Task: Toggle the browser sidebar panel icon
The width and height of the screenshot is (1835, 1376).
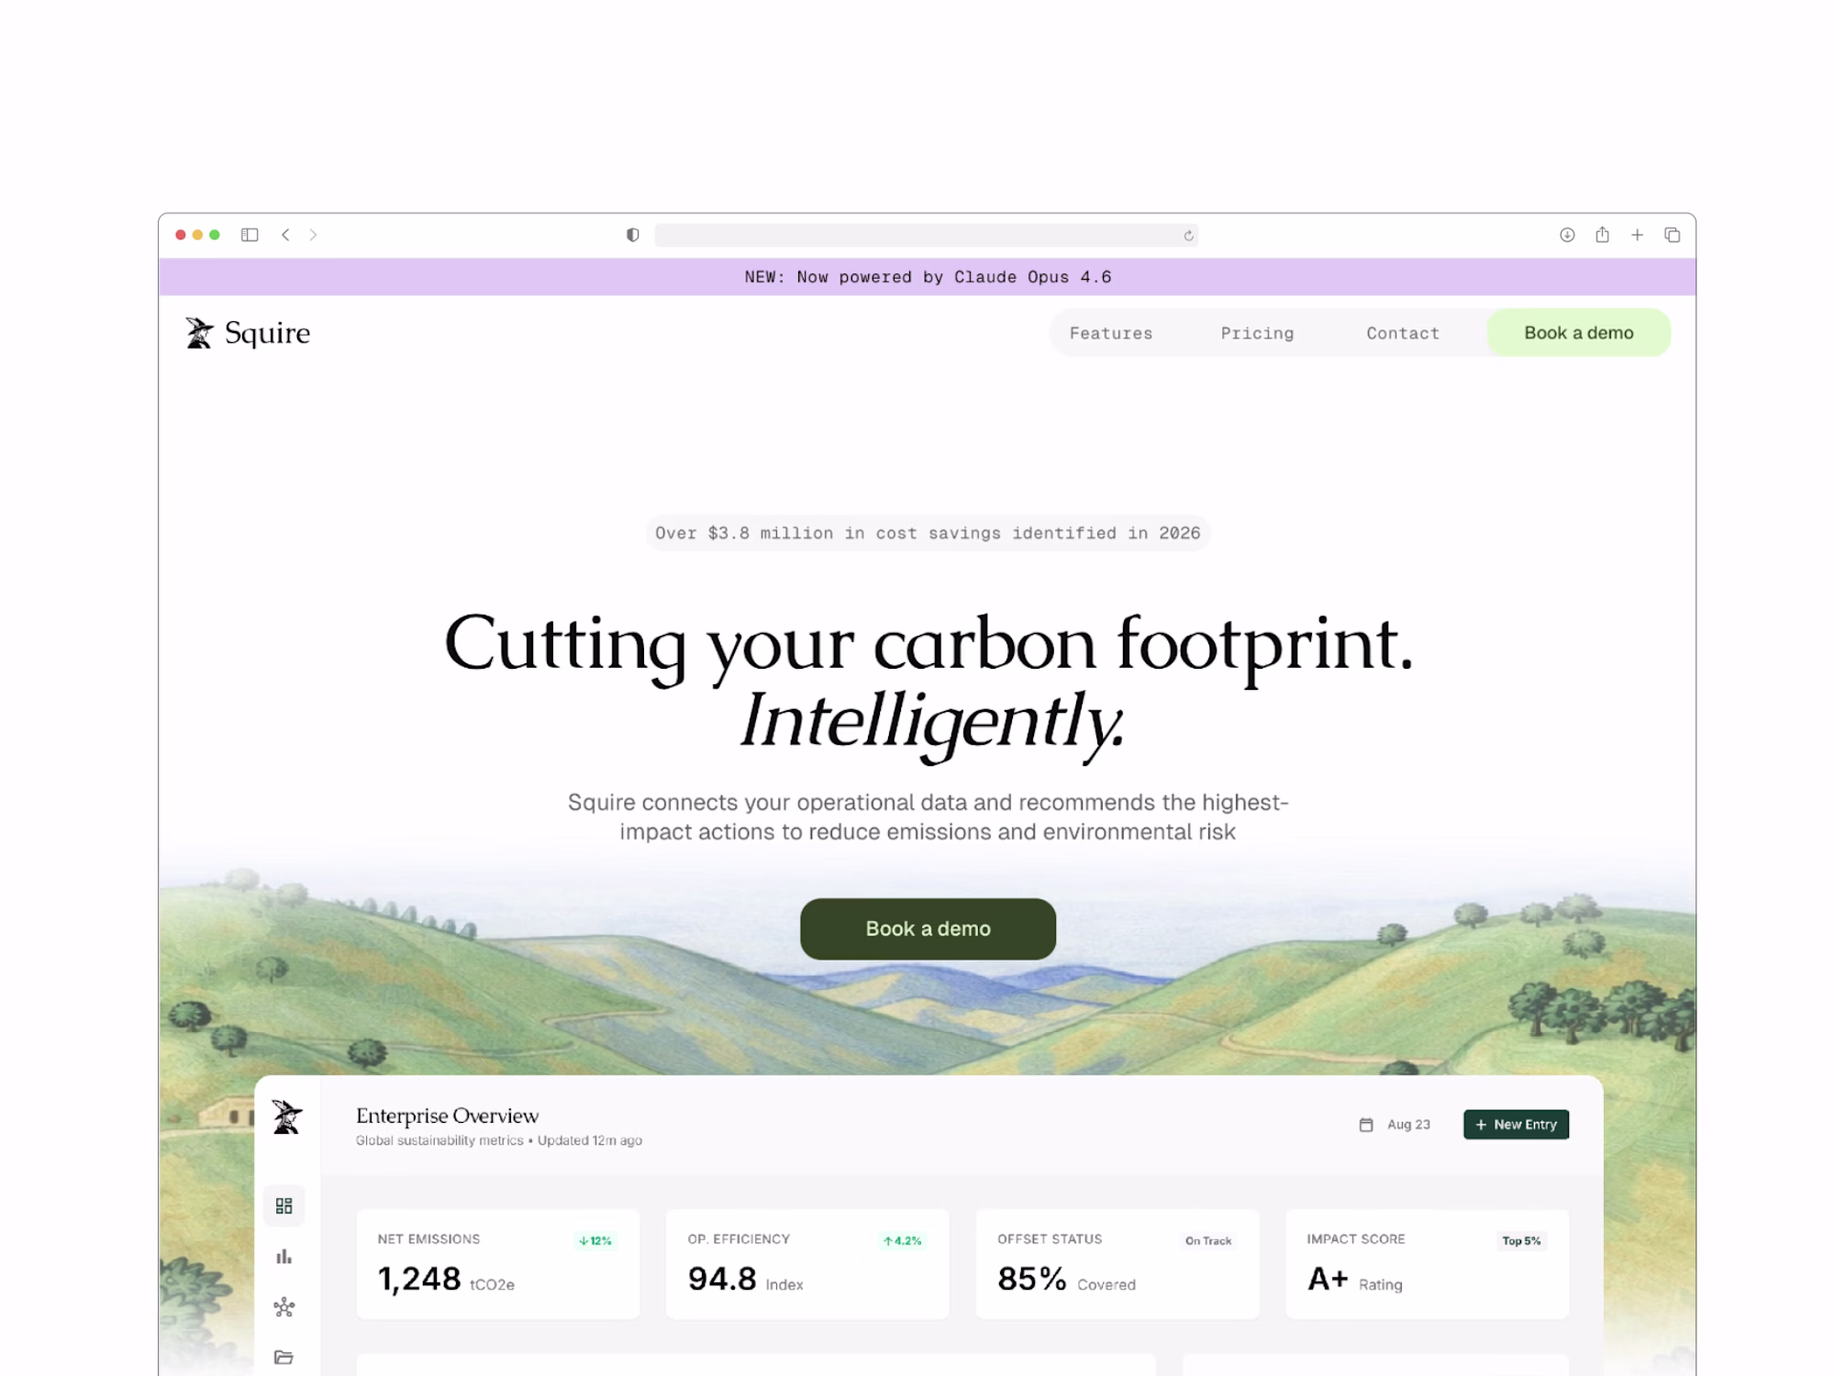Action: pos(250,235)
